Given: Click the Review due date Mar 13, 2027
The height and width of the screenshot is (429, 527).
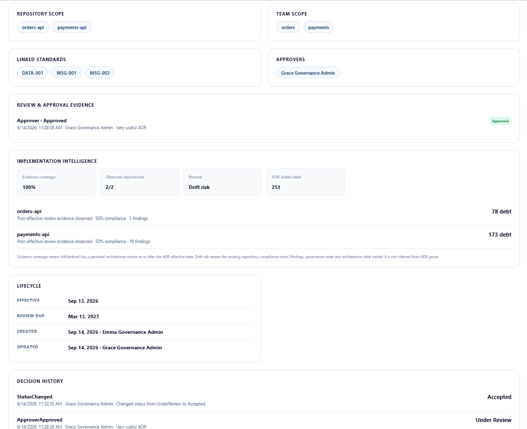Looking at the screenshot, I should click(x=83, y=316).
